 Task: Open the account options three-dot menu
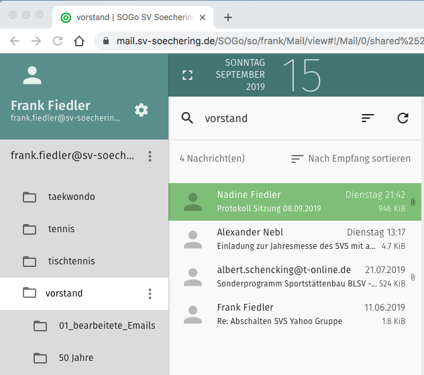pos(150,156)
